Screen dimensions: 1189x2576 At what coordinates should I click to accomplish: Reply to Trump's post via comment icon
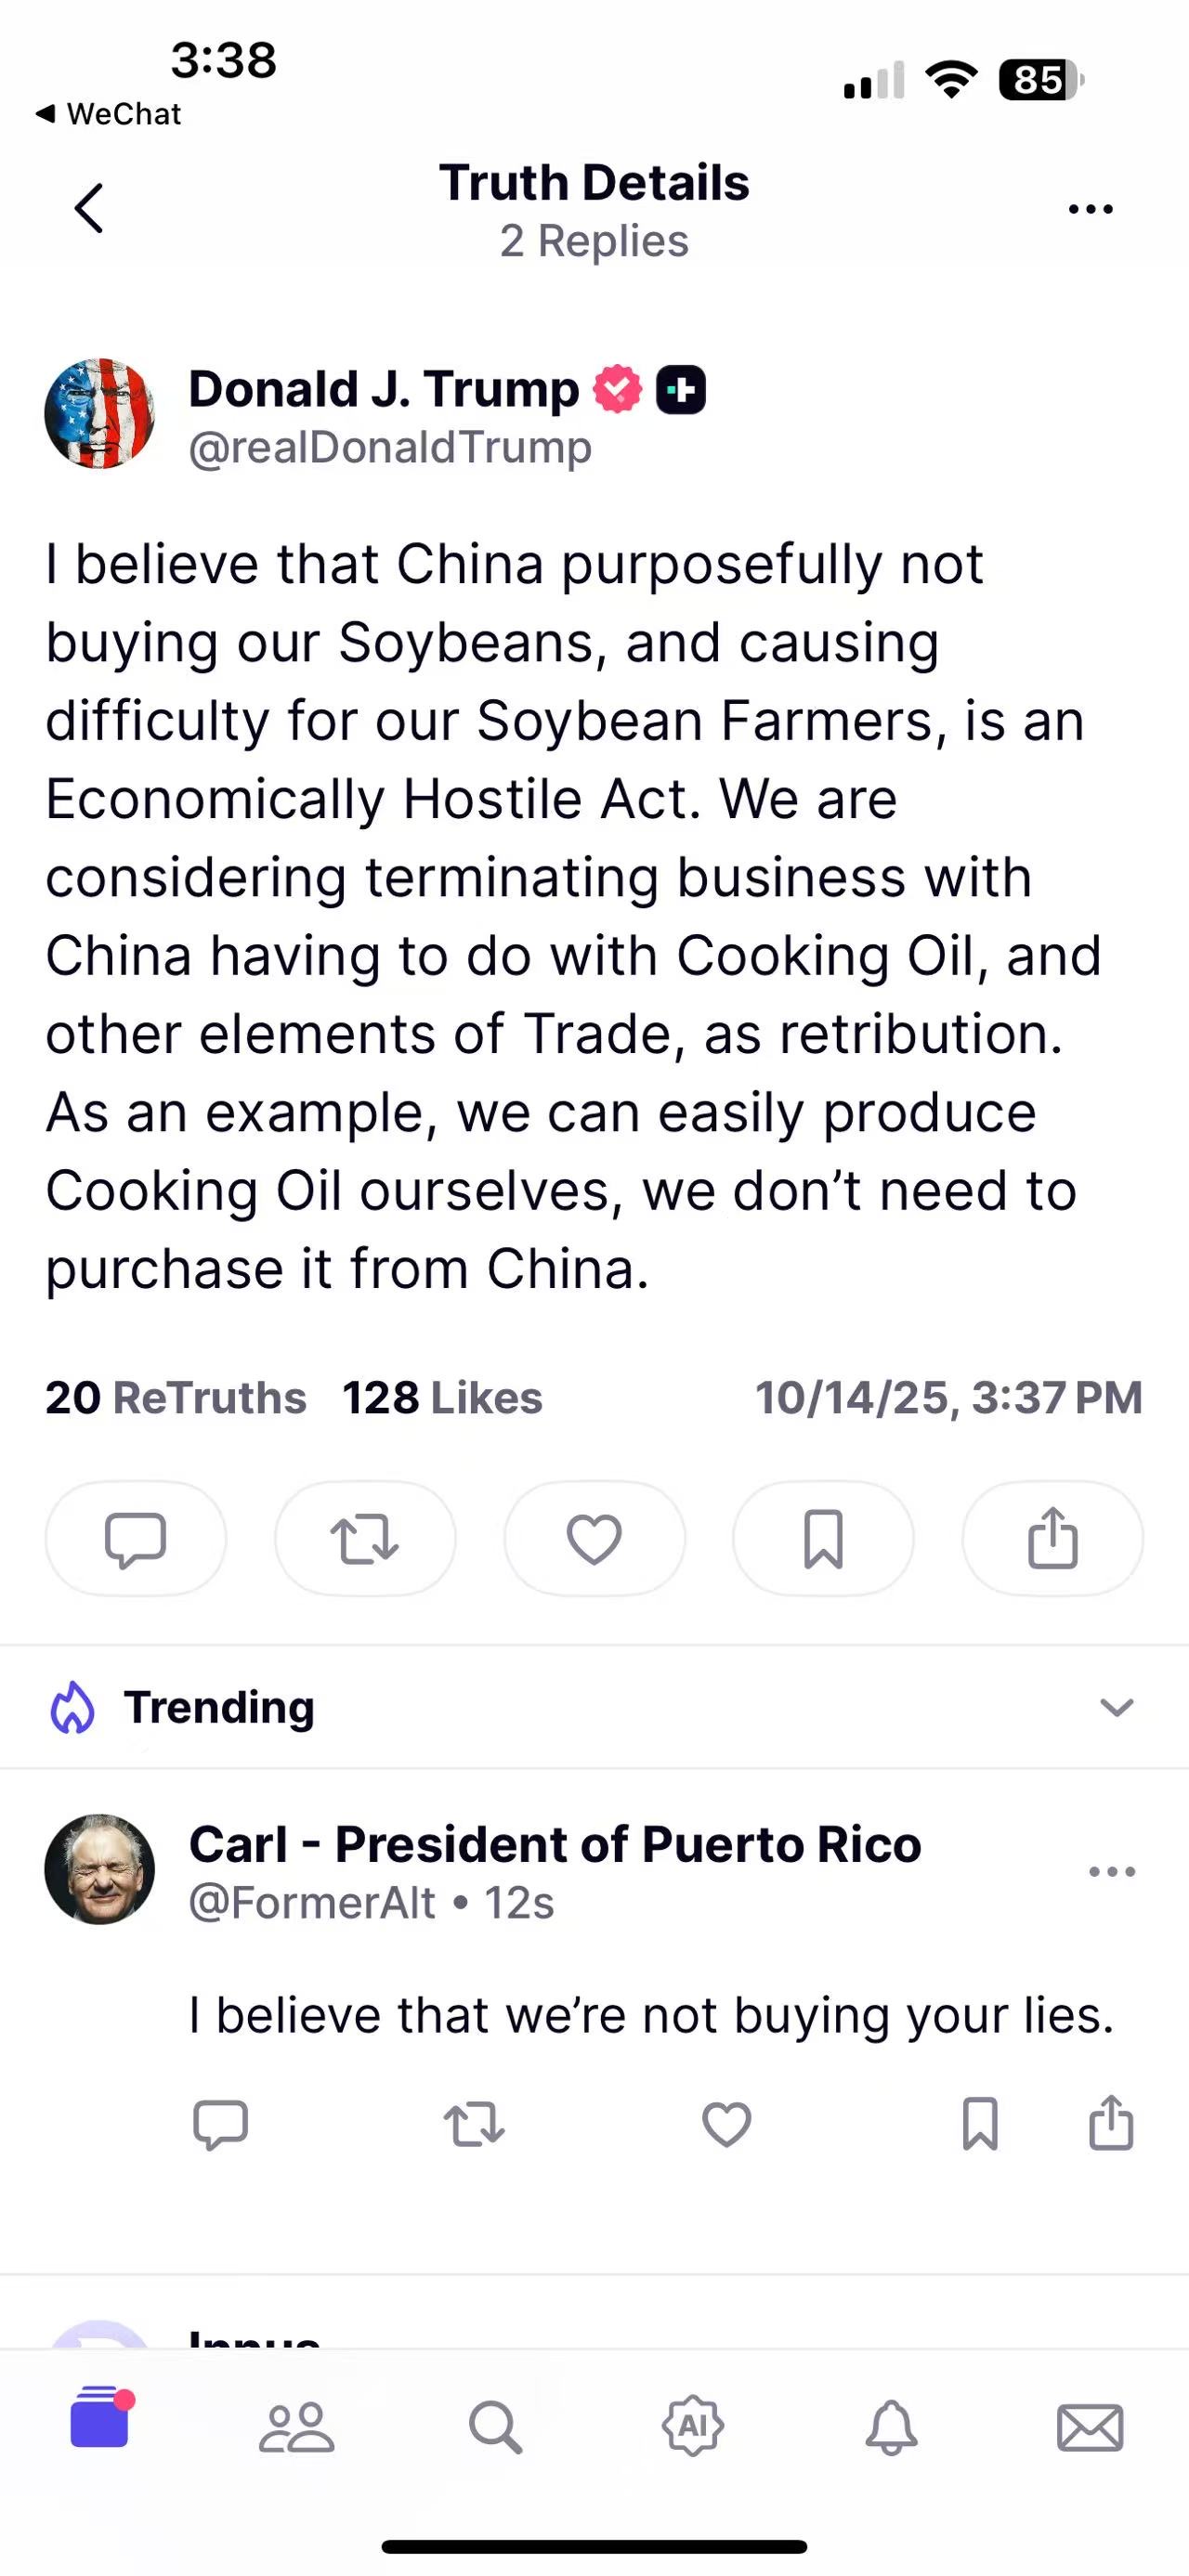tap(135, 1538)
